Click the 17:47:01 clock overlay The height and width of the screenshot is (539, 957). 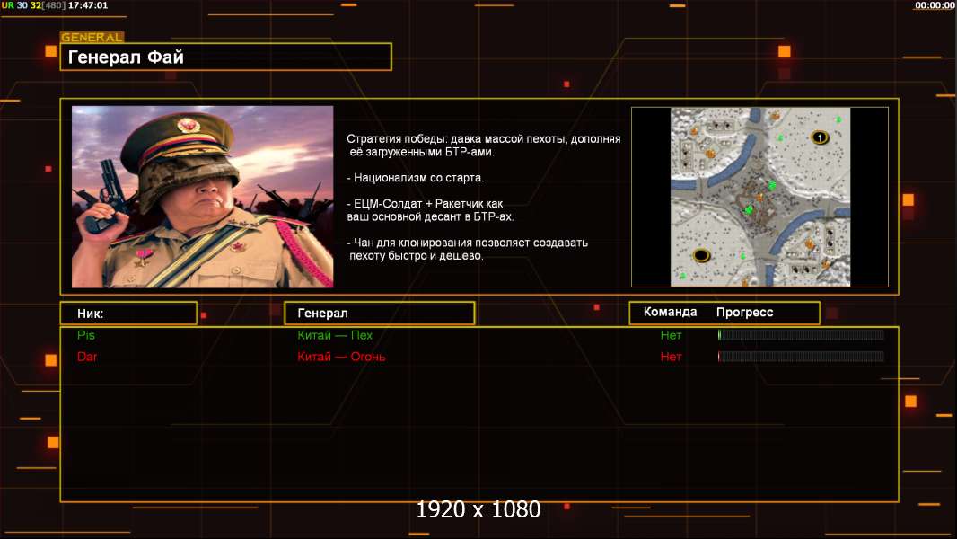click(x=88, y=5)
